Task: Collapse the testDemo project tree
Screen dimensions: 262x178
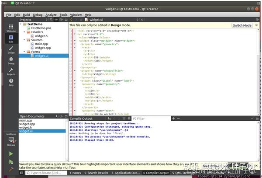Action: [21, 24]
